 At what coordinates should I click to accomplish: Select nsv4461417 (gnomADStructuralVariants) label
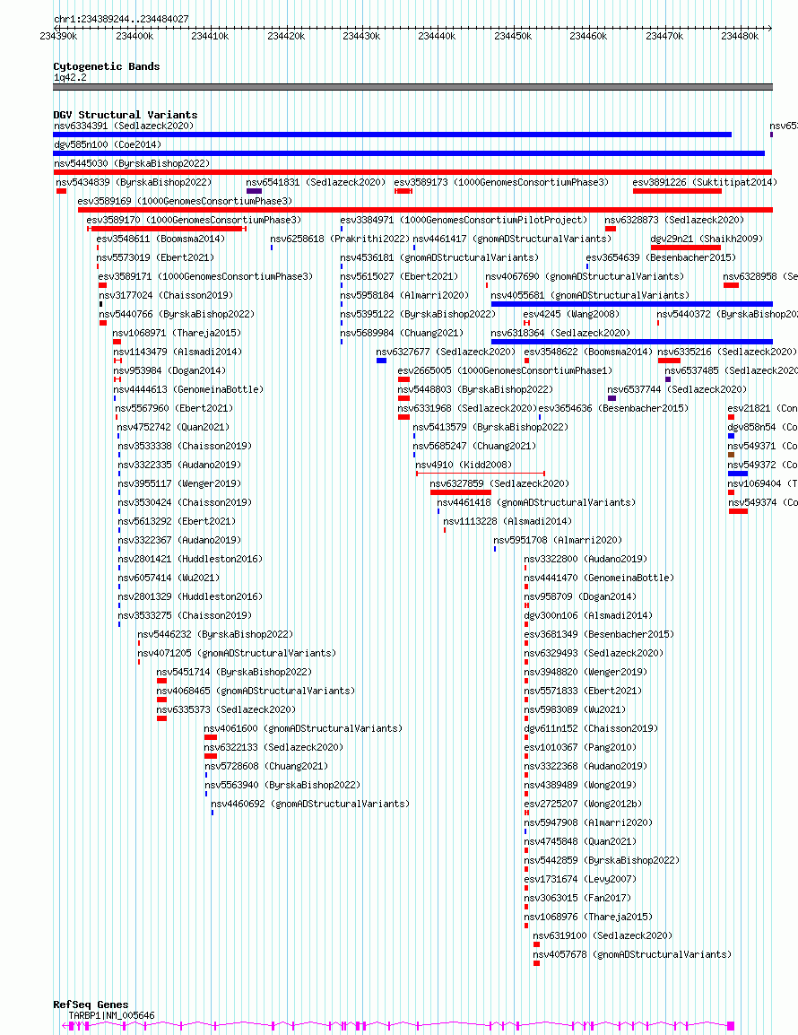[x=512, y=239]
